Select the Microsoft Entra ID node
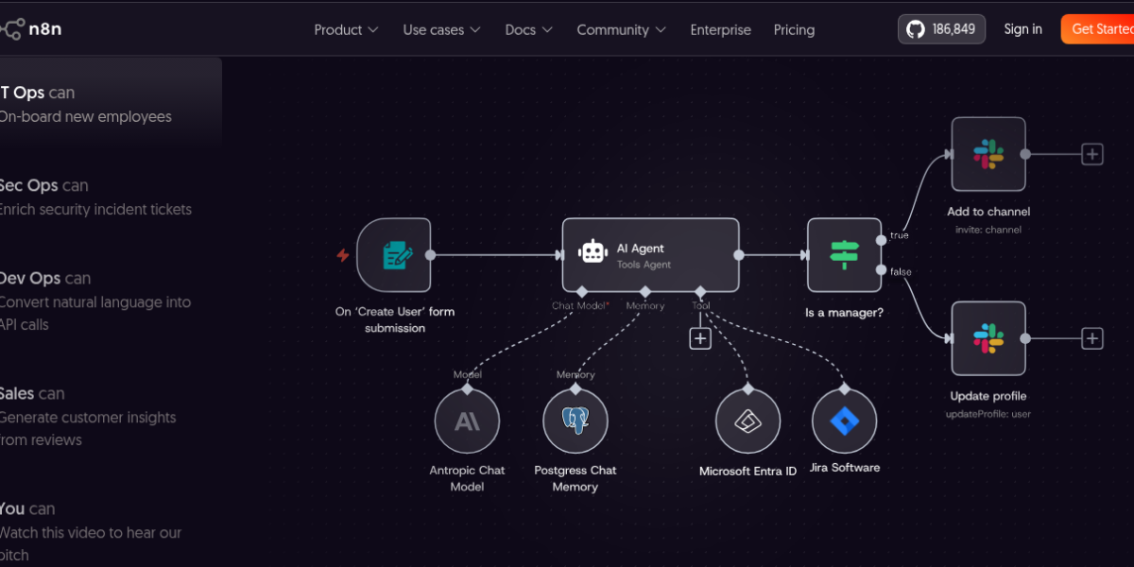The height and width of the screenshot is (567, 1134). [x=747, y=421]
